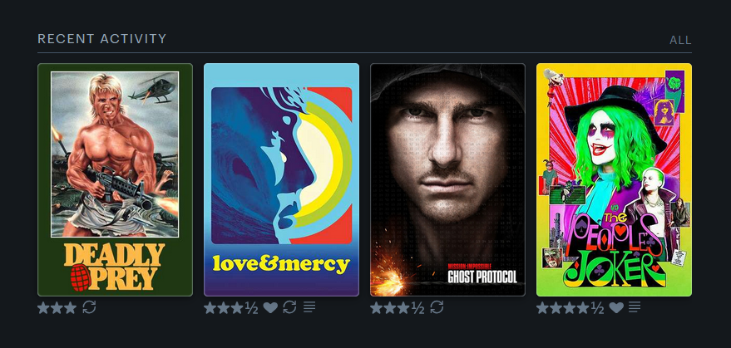Viewport: 731px width, 348px height.
Task: Open the Love & Mercy poster
Action: (282, 180)
